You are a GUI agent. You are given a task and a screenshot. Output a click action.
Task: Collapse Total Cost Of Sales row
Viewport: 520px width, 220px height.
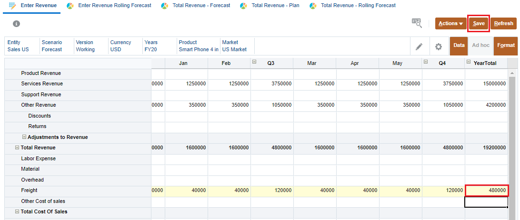(x=17, y=211)
